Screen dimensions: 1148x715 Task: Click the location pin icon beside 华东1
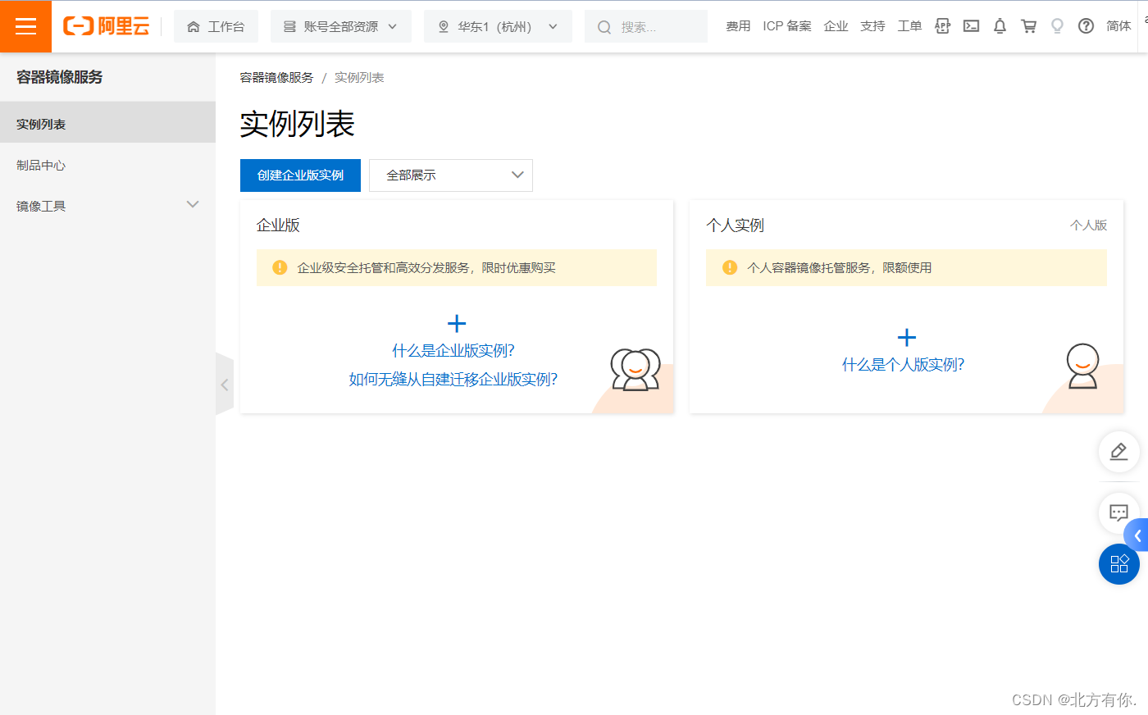tap(444, 27)
